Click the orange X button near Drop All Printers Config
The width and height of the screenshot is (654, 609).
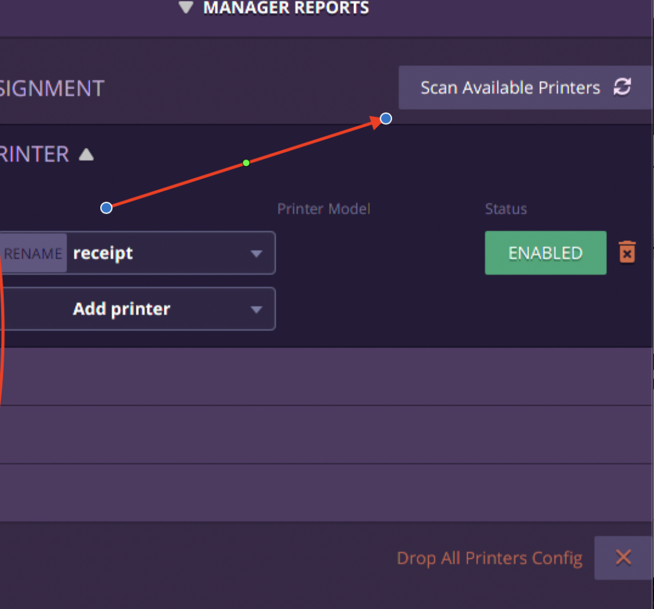pyautogui.click(x=623, y=557)
